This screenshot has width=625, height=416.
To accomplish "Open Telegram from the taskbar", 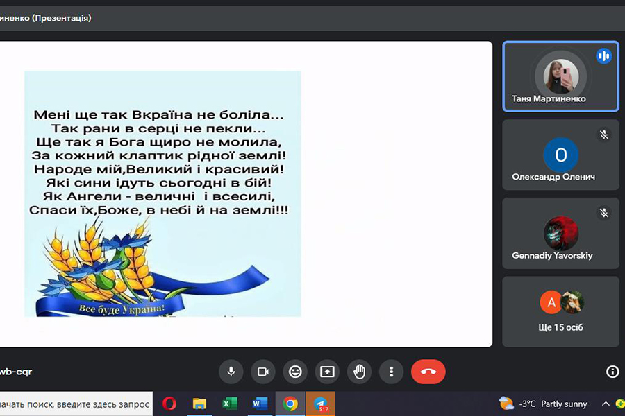I will (321, 404).
